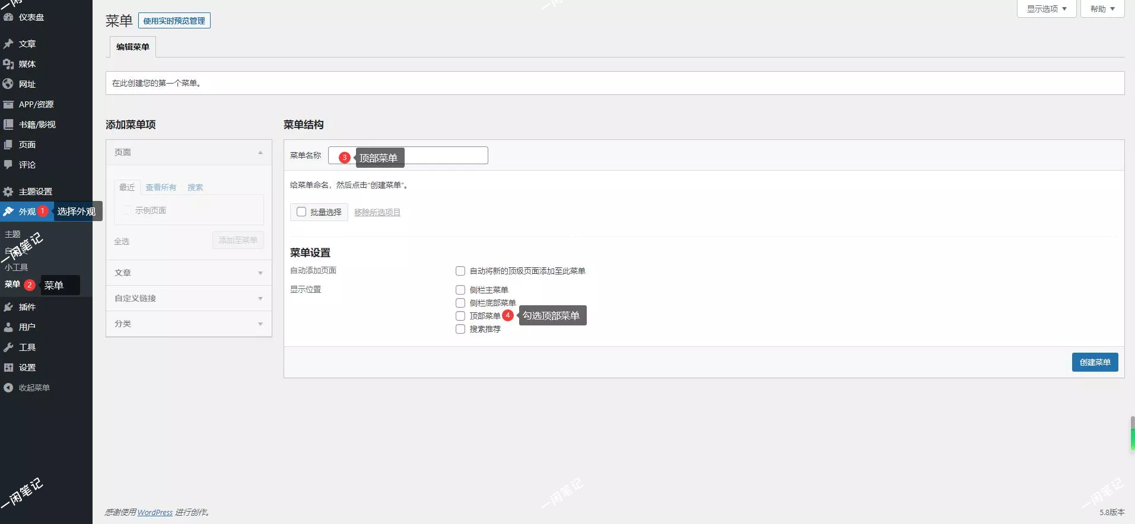Click the wrench icon for 工具
This screenshot has width=1135, height=524.
pos(8,347)
